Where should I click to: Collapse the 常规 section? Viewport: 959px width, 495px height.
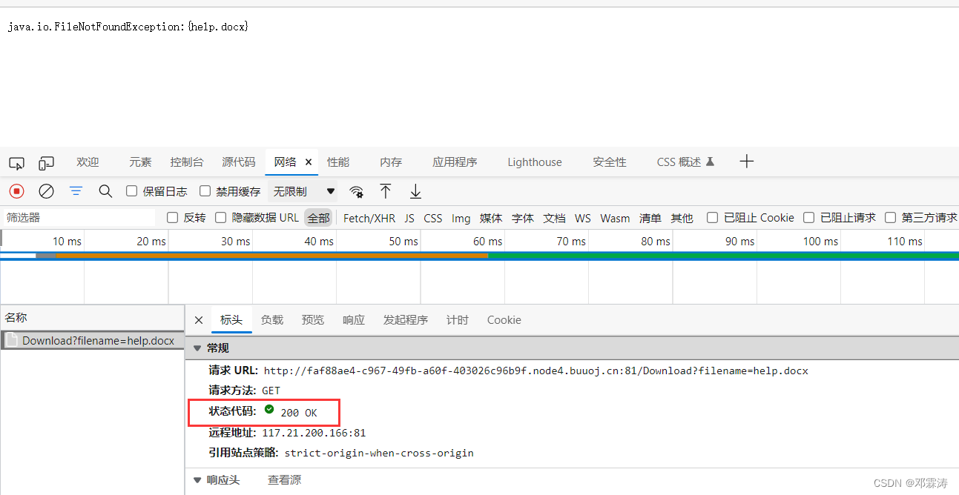click(197, 348)
